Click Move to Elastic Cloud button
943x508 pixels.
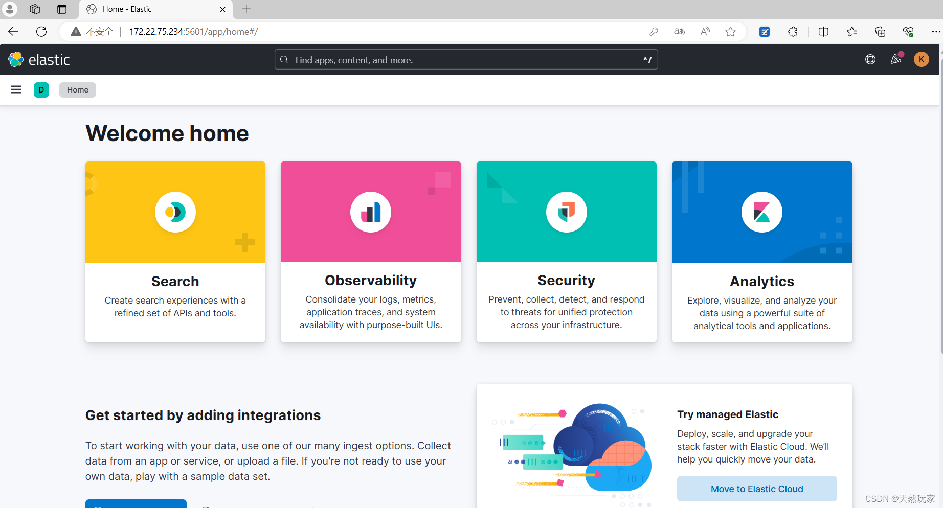click(x=757, y=489)
